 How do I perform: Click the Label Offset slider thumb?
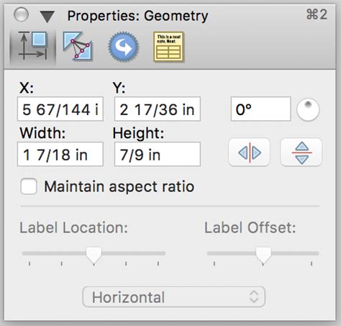(263, 255)
